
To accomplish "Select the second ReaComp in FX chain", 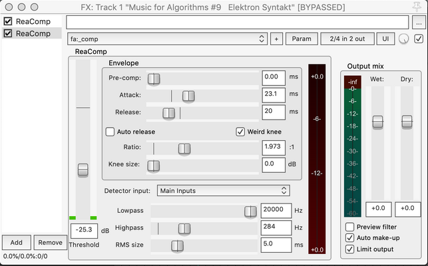I will pyautogui.click(x=33, y=33).
